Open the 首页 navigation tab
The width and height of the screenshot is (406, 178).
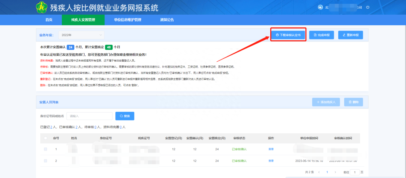tap(49, 20)
